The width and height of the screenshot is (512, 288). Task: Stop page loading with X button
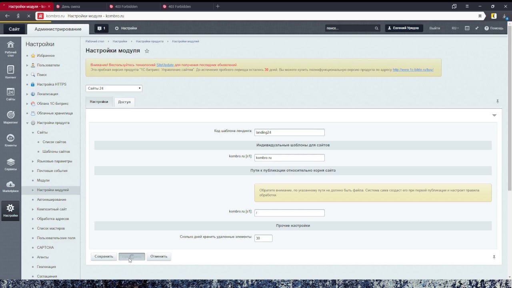(29, 16)
